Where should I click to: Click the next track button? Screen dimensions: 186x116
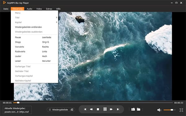coord(118,110)
